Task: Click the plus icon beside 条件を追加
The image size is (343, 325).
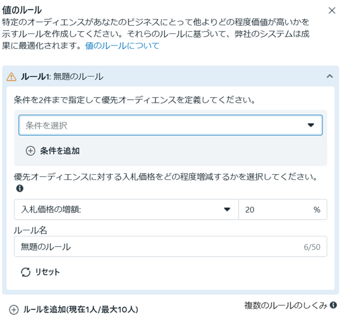Action: (31, 151)
